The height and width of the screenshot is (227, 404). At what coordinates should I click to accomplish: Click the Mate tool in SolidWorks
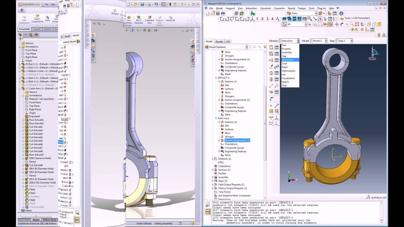tap(47, 19)
